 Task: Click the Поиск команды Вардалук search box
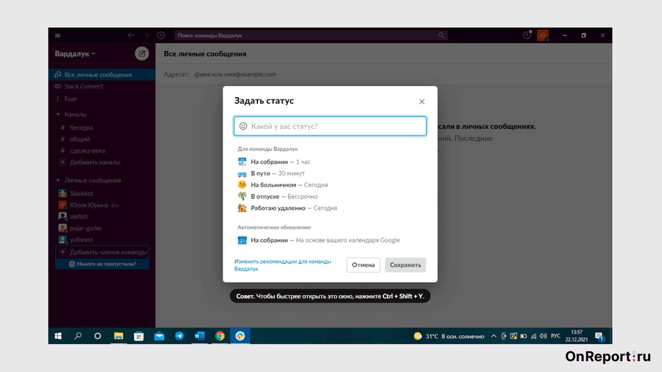click(311, 35)
